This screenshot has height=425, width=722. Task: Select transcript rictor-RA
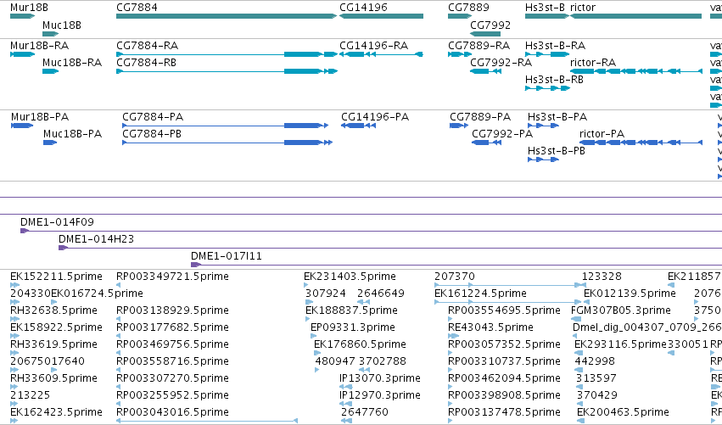(593, 63)
